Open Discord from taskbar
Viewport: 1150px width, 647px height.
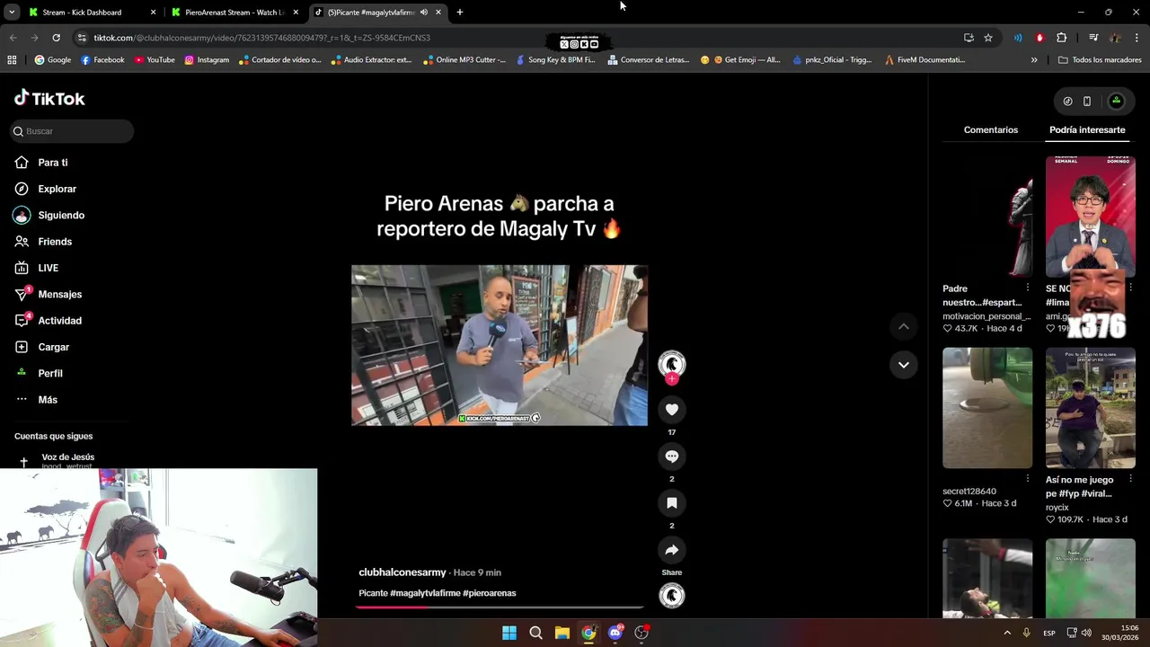[x=615, y=633]
